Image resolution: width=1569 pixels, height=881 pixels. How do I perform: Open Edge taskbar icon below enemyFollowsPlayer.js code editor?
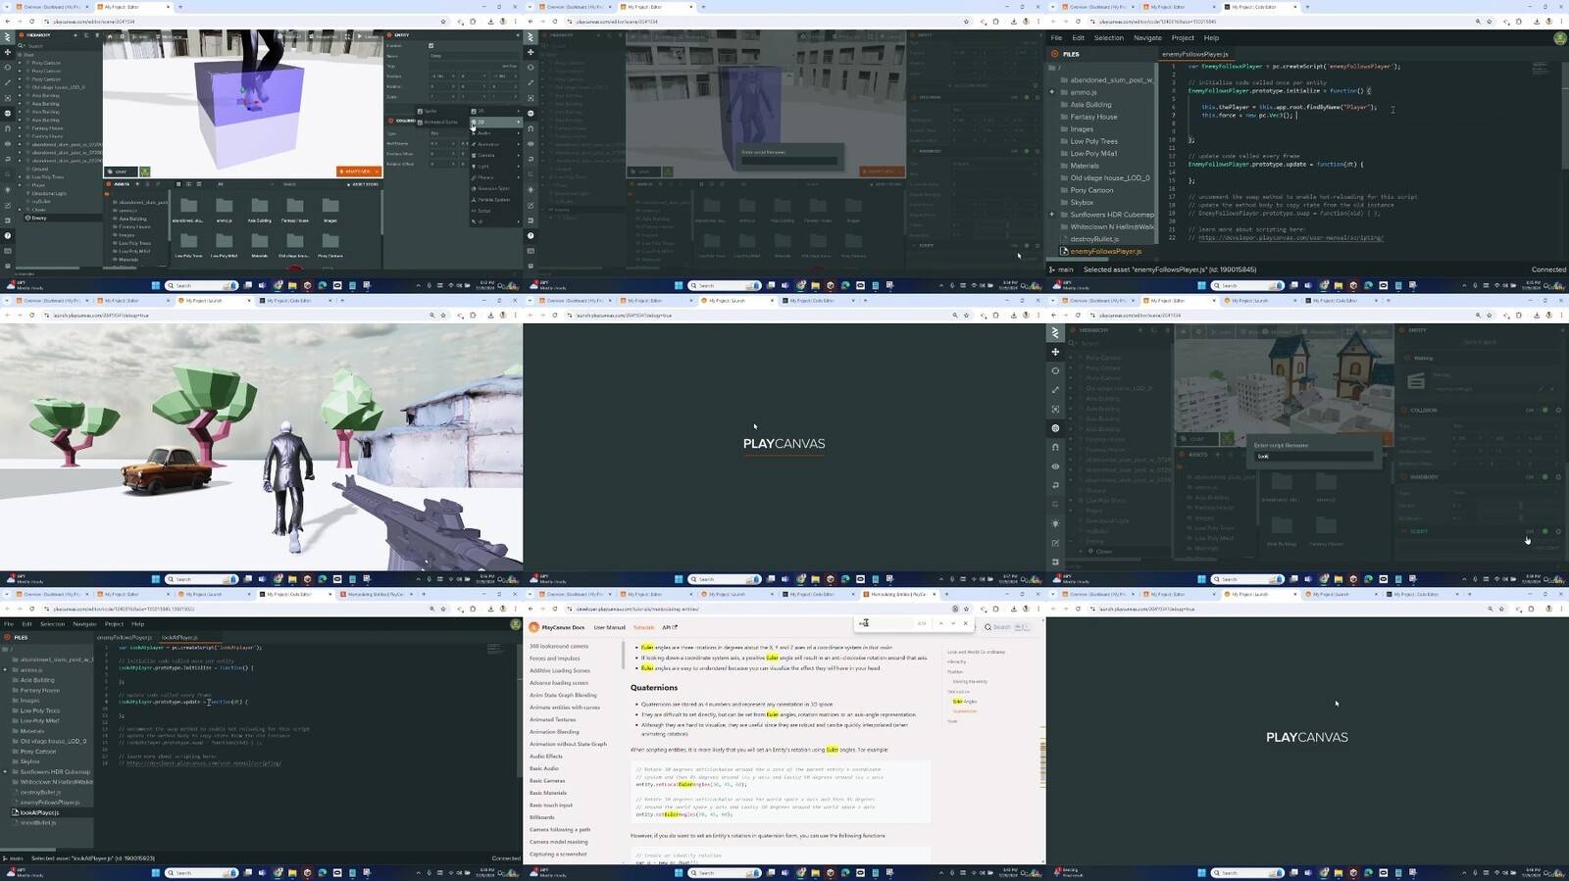coord(1368,285)
